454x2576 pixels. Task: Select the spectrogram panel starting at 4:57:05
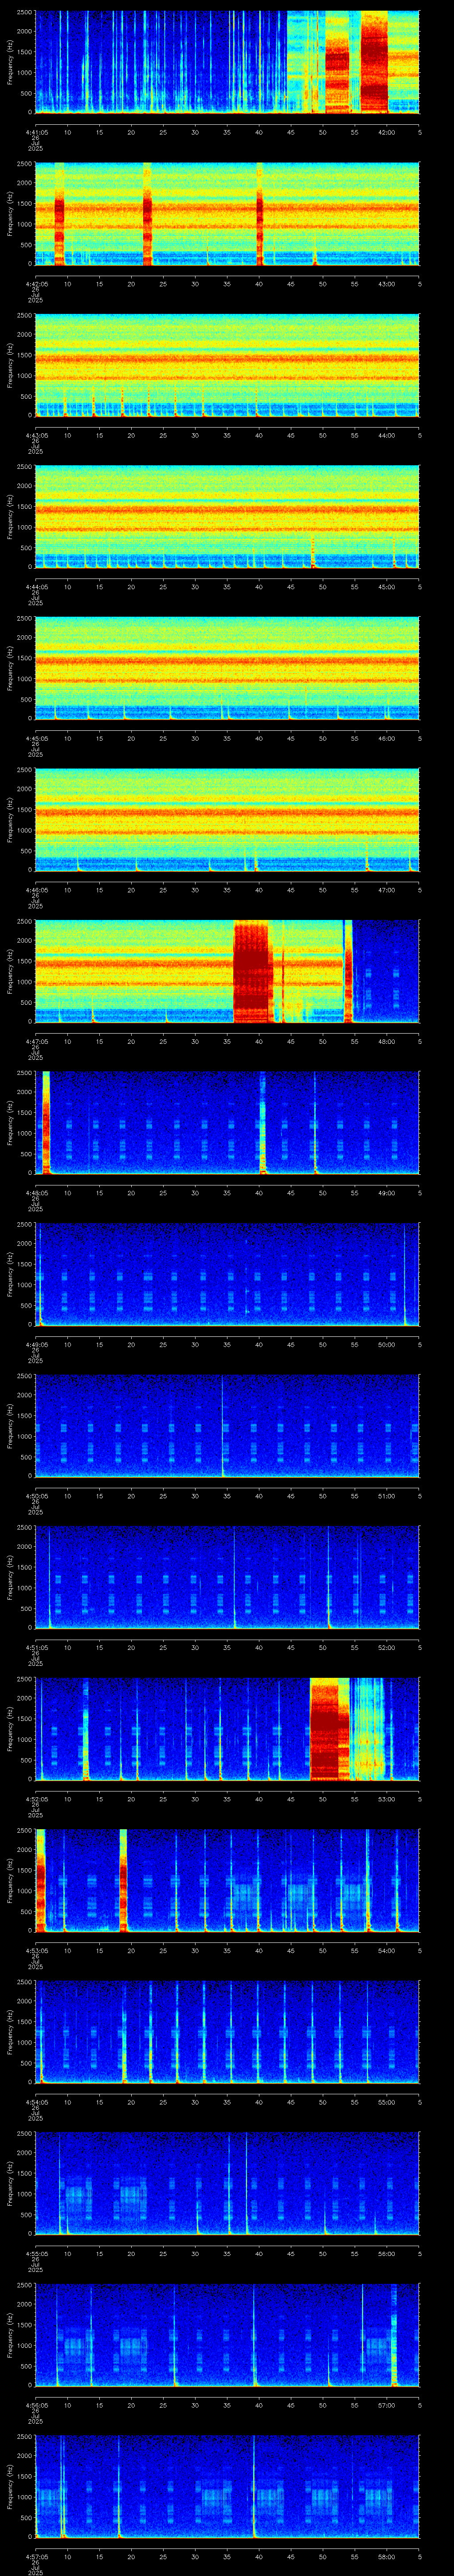click(x=227, y=2486)
